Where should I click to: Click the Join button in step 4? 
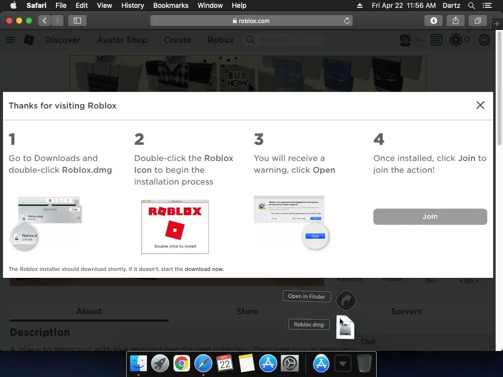point(430,216)
